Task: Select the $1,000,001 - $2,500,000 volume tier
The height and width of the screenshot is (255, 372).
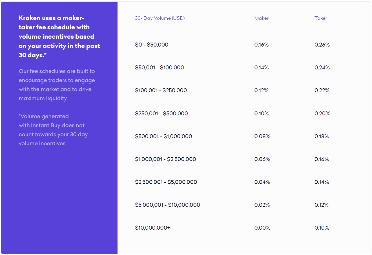Action: [165, 159]
